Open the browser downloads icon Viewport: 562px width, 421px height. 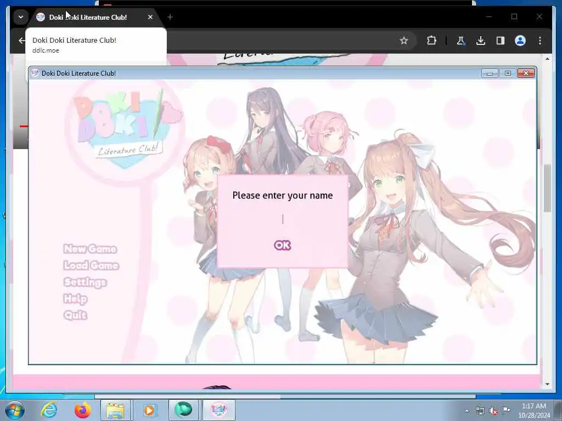click(x=481, y=41)
